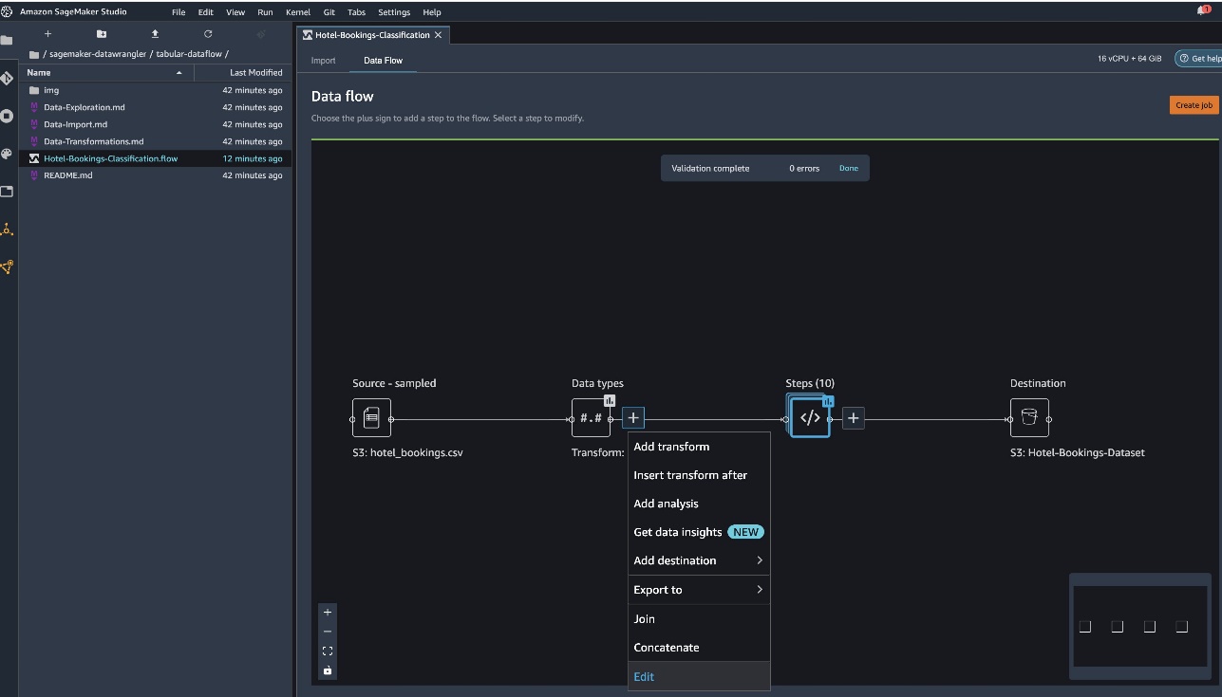Open the file browser sidebar icon
This screenshot has width=1222, height=697.
point(6,41)
